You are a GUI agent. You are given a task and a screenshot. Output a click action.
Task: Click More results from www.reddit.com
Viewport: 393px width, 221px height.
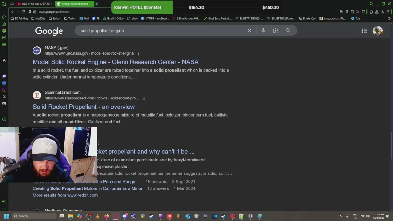(65, 195)
